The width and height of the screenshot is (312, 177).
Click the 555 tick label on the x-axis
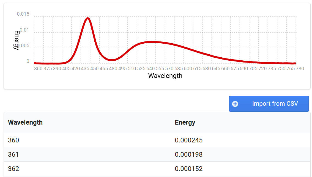click(x=160, y=69)
